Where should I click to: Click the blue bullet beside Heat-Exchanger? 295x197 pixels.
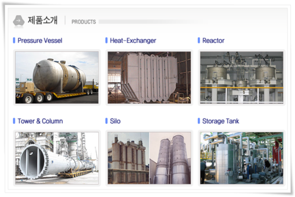click(x=107, y=40)
